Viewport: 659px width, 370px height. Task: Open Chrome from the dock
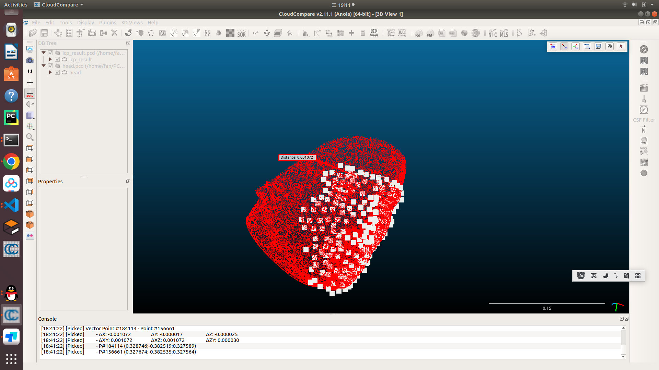pos(11,162)
